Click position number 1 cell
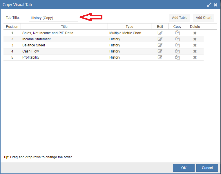This screenshot has width=221, height=174. pos(12,33)
